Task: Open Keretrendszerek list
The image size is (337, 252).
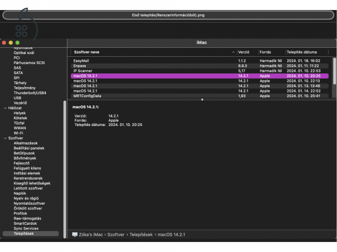Action: (x=28, y=178)
